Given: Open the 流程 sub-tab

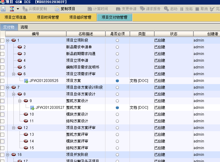Looking at the screenshot, I should coord(24,27).
